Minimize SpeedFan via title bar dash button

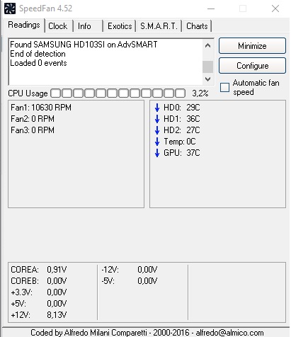click(x=211, y=8)
